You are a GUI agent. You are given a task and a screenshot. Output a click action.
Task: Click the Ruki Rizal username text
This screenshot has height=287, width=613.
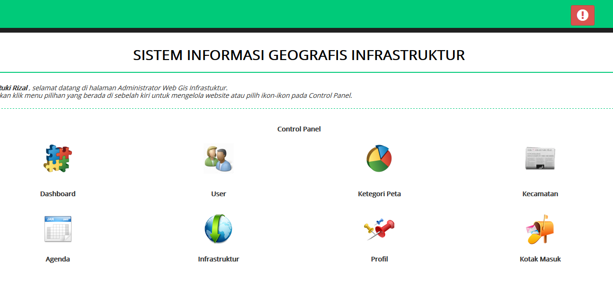[x=13, y=87]
